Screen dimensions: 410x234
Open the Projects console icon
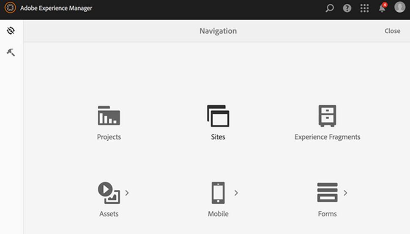109,116
